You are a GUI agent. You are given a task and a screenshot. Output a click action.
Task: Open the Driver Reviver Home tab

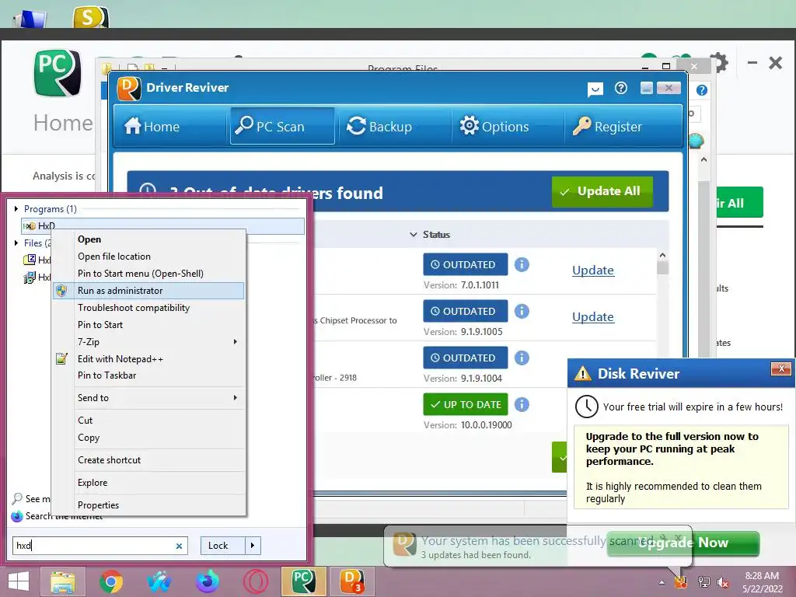tap(152, 126)
